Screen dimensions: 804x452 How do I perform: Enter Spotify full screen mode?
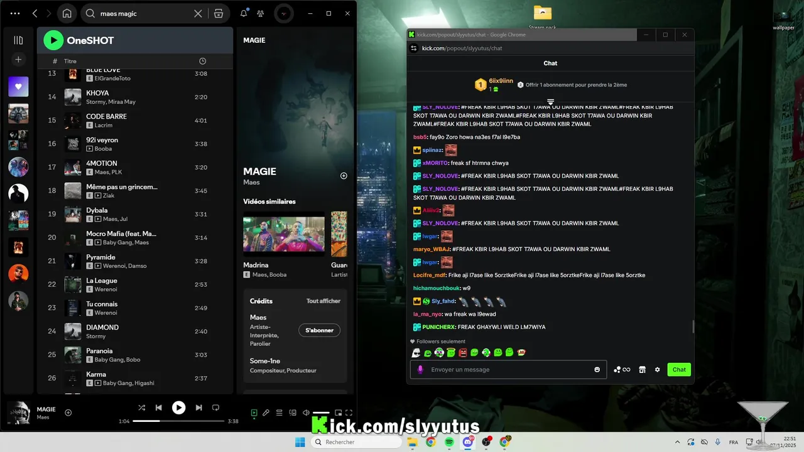point(349,412)
